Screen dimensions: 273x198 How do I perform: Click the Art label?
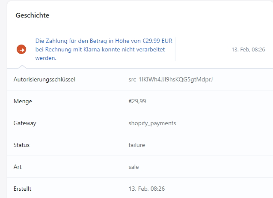(18, 167)
